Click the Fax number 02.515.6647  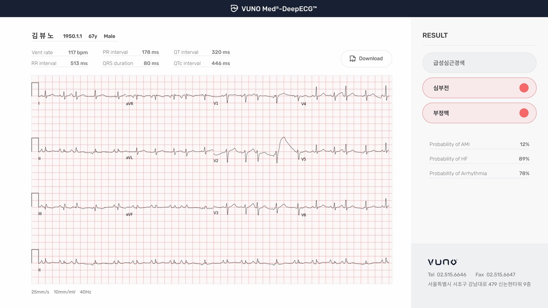(501, 275)
